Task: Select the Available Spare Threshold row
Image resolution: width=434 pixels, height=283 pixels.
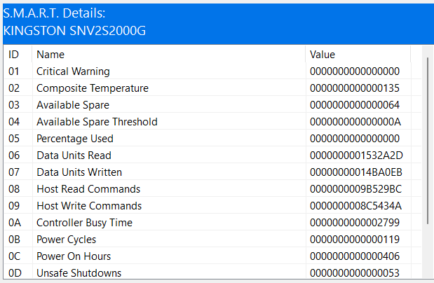Action: click(212, 122)
